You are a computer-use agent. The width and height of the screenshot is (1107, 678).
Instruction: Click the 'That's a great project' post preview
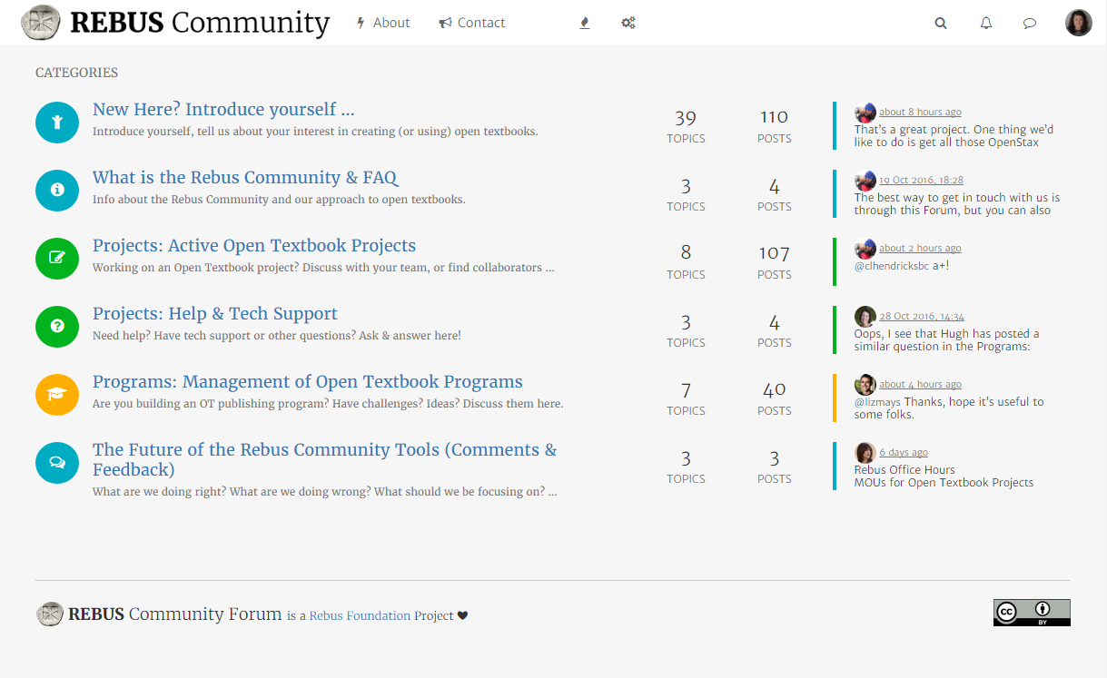954,136
